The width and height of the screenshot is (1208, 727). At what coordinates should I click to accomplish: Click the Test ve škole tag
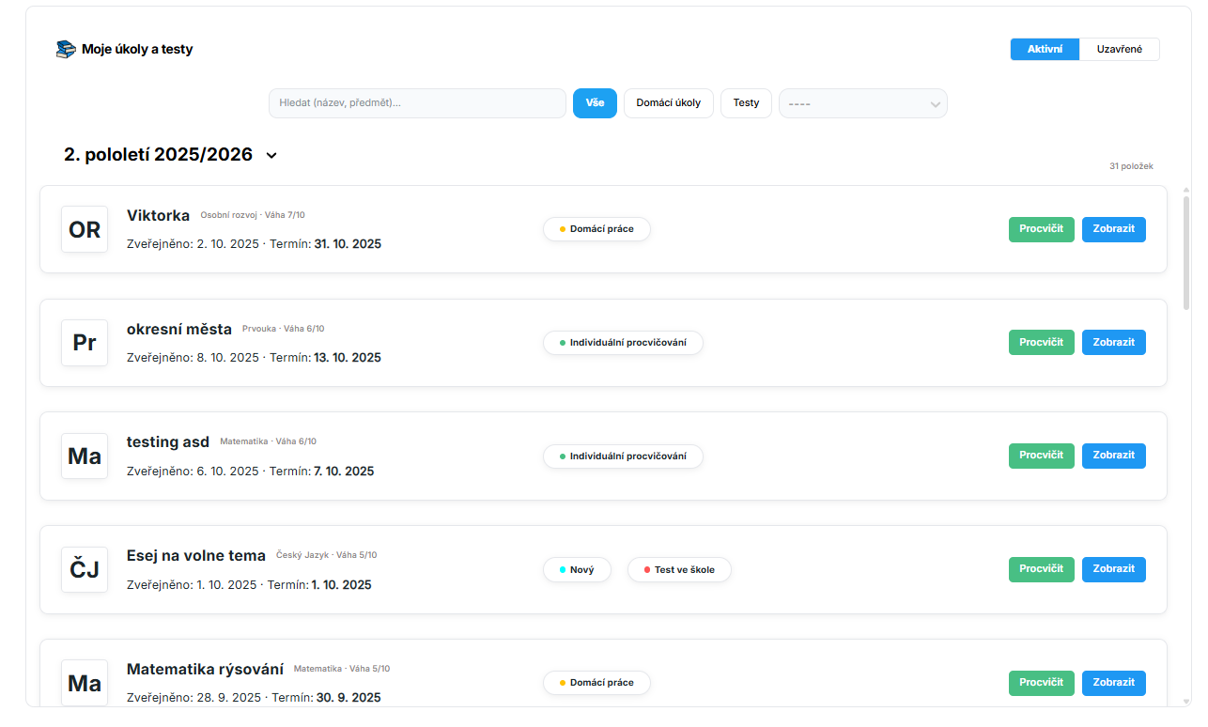[679, 570]
